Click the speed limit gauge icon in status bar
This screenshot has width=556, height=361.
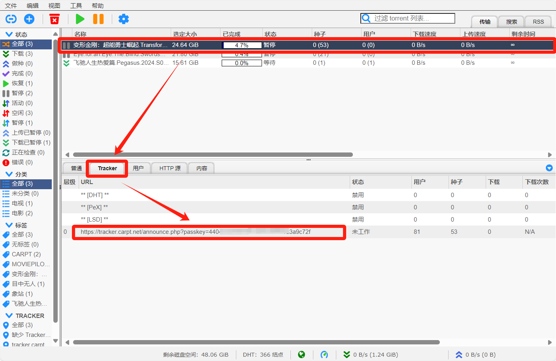coord(324,355)
